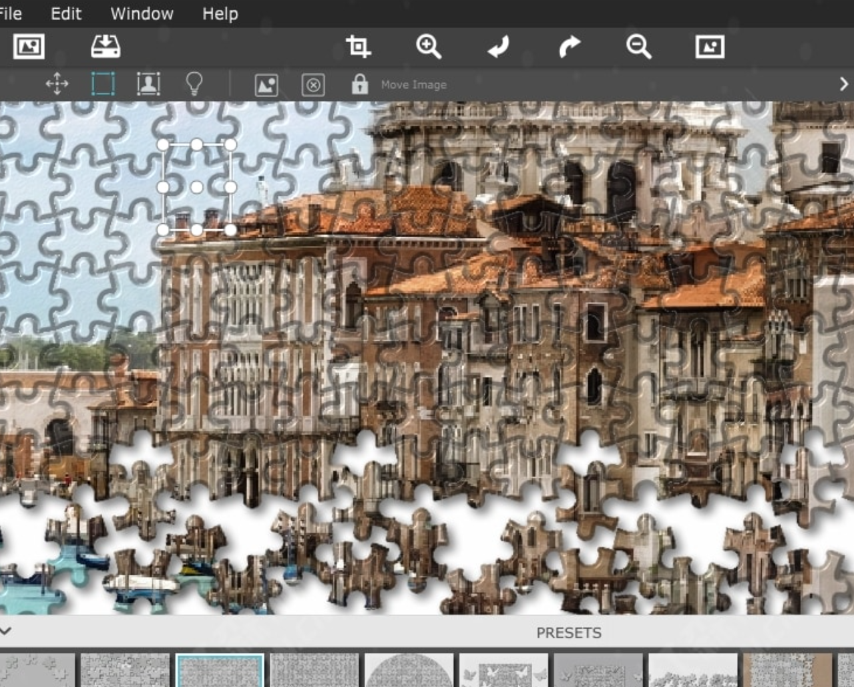
Task: Select the preset with brown wood background
Action: [x=788, y=670]
